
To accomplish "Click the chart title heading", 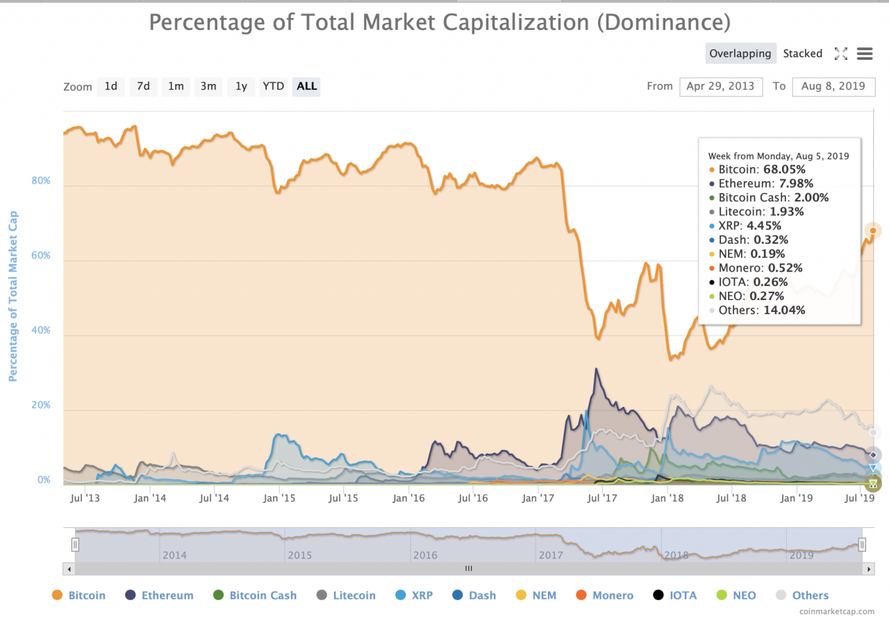I will [440, 22].
